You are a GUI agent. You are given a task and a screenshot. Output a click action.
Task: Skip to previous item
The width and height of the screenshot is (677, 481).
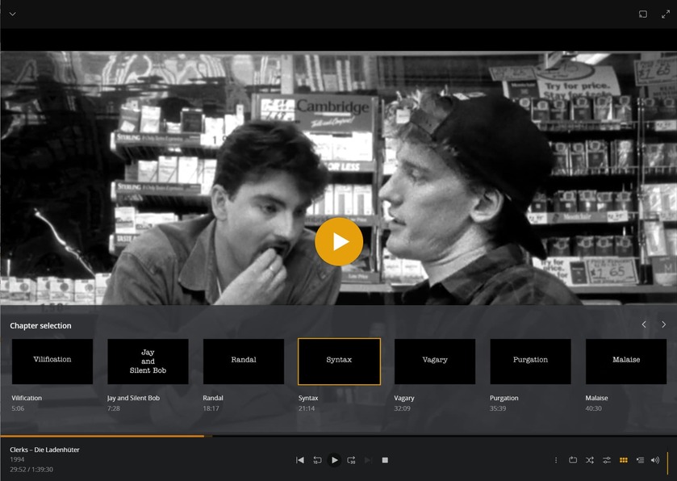(299, 460)
